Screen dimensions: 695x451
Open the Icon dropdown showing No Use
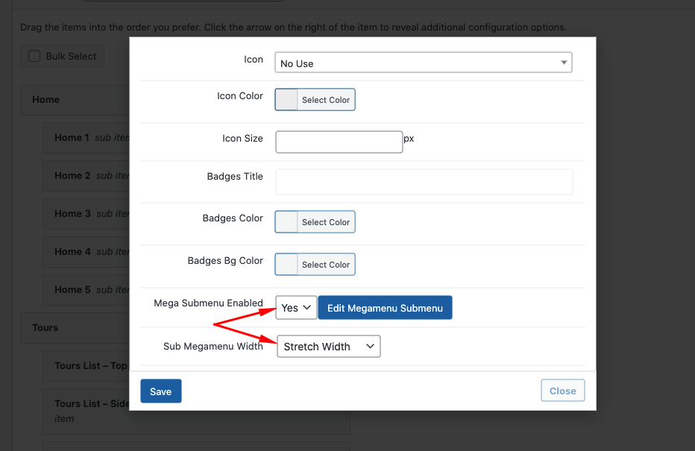click(423, 63)
